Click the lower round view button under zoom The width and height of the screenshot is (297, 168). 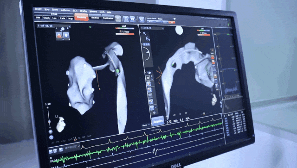[x=51, y=137]
